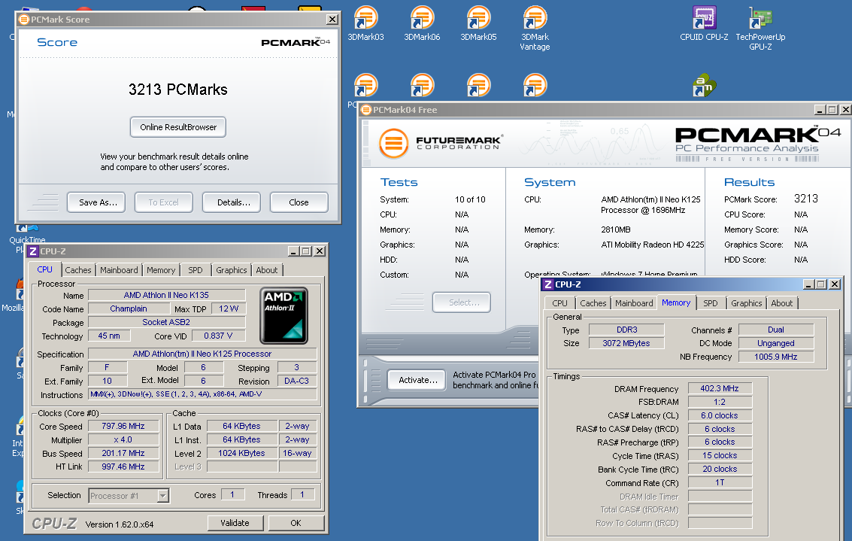This screenshot has height=541, width=852.
Task: Click Validate button in CPU-Z
Action: click(235, 523)
